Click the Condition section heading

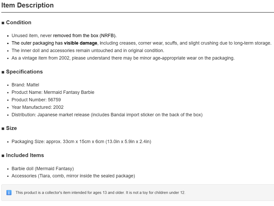(19, 22)
